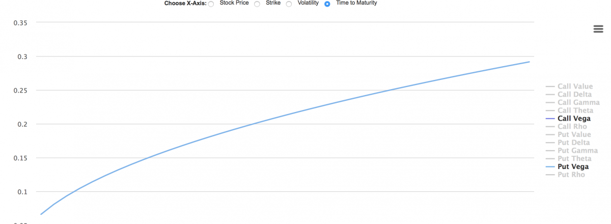Toggle Call Delta legend item
The width and height of the screenshot is (611, 224).
(575, 94)
